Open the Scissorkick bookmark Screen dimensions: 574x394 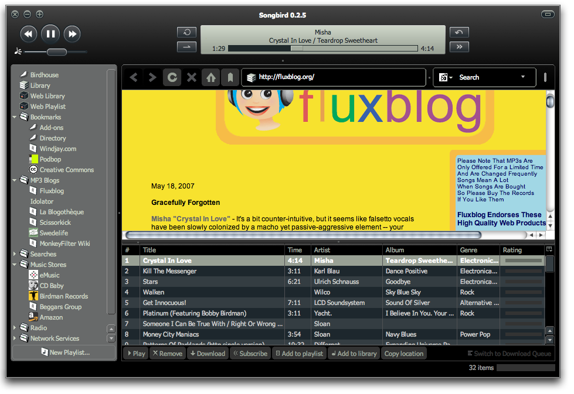55,222
